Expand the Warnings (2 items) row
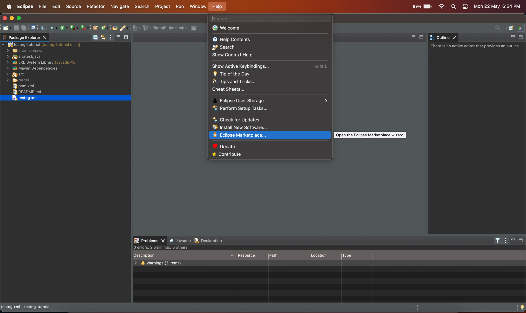Viewport: 526px width, 313px height. point(136,263)
